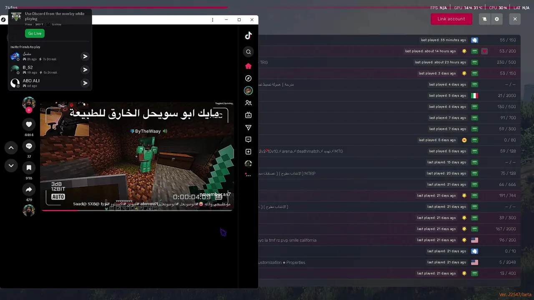The width and height of the screenshot is (534, 300).
Task: Open TikTok sidebar More options dots
Action: click(248, 176)
